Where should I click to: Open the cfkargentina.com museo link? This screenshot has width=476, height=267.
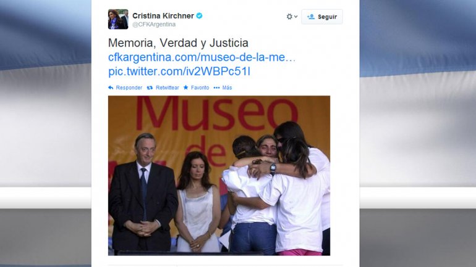pos(202,57)
